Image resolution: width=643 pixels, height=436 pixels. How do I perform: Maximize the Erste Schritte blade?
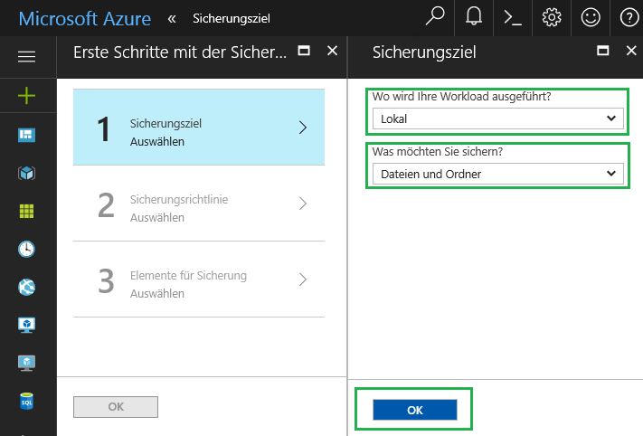[304, 51]
